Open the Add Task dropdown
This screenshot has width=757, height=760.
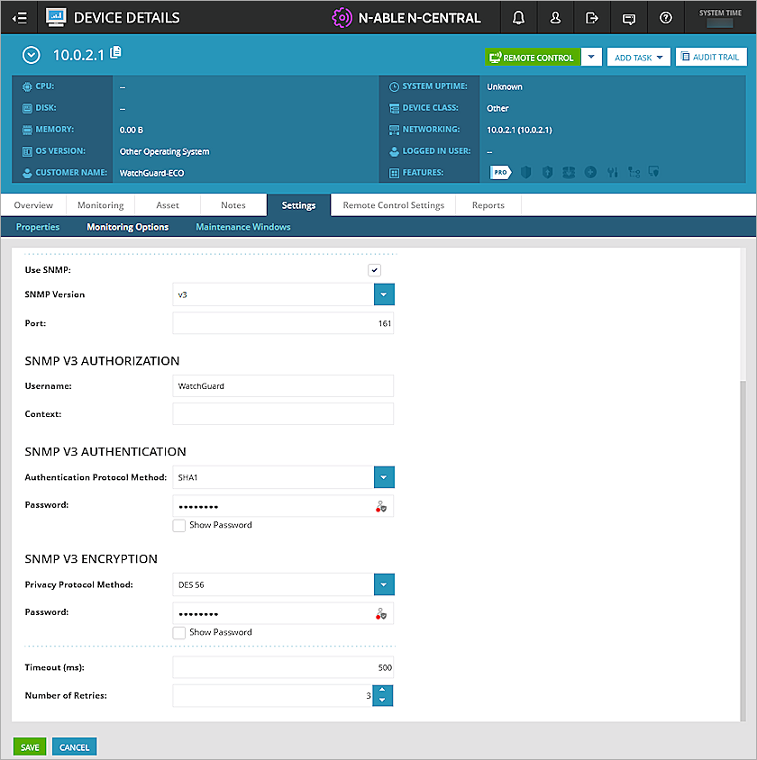638,58
